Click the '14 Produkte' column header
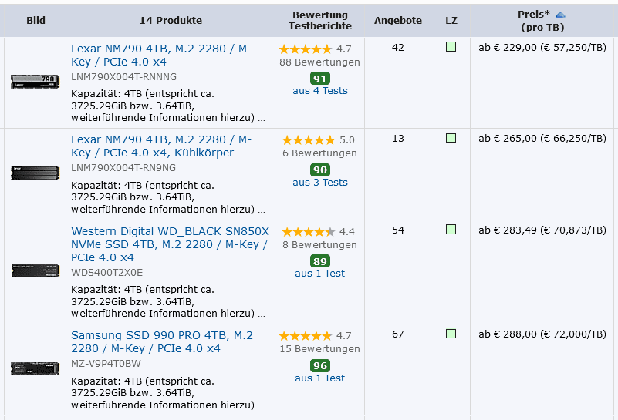 (171, 21)
